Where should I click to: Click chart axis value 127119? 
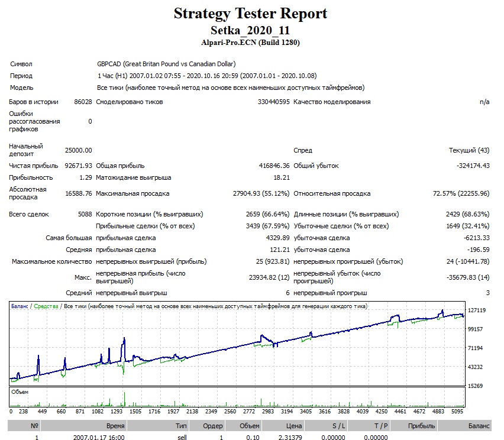477,310
